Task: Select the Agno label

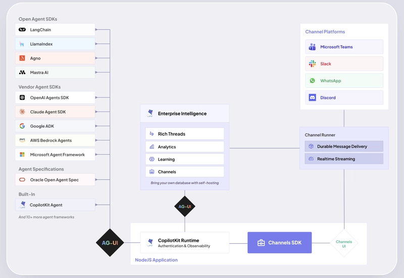Action: 35,59
